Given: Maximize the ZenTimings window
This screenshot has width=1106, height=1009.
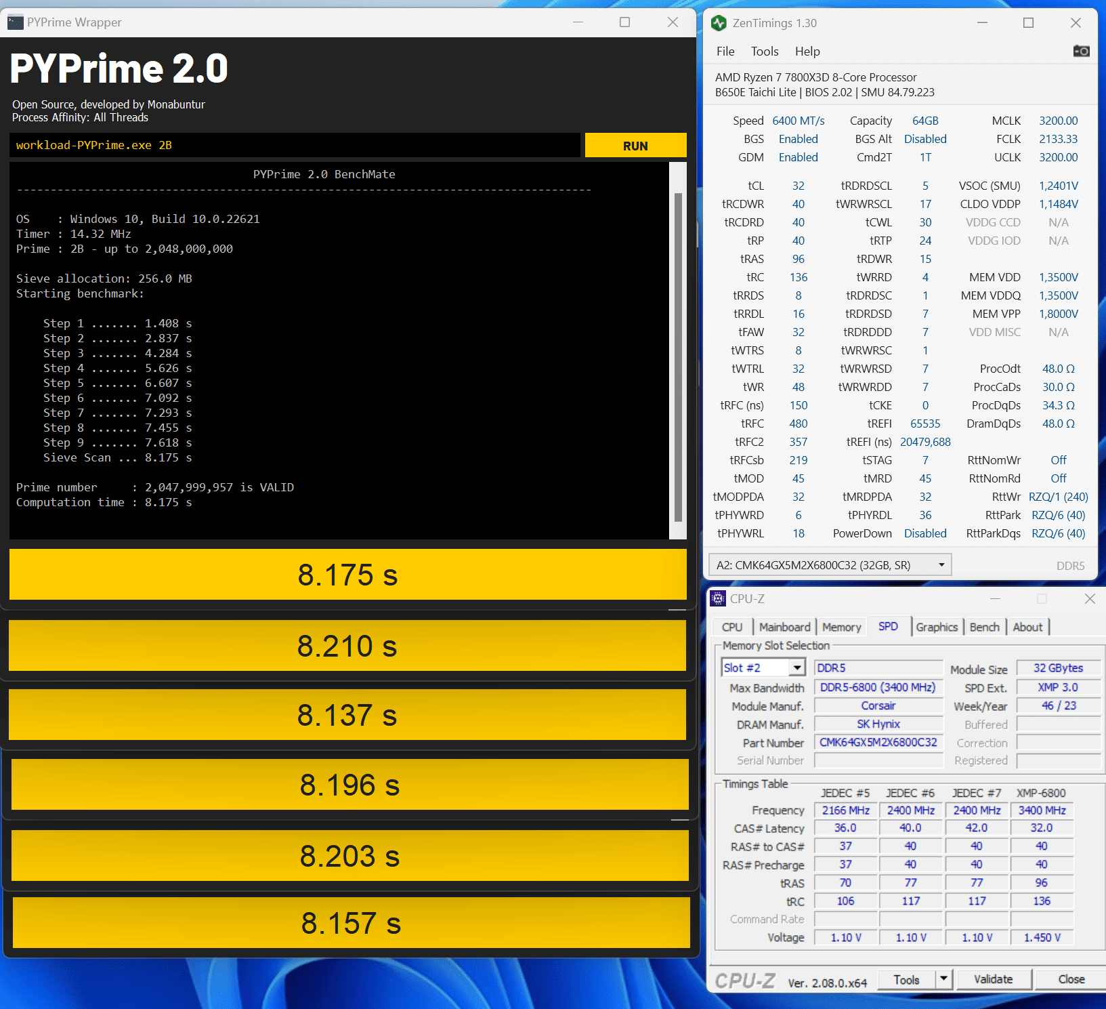Looking at the screenshot, I should click(1028, 23).
